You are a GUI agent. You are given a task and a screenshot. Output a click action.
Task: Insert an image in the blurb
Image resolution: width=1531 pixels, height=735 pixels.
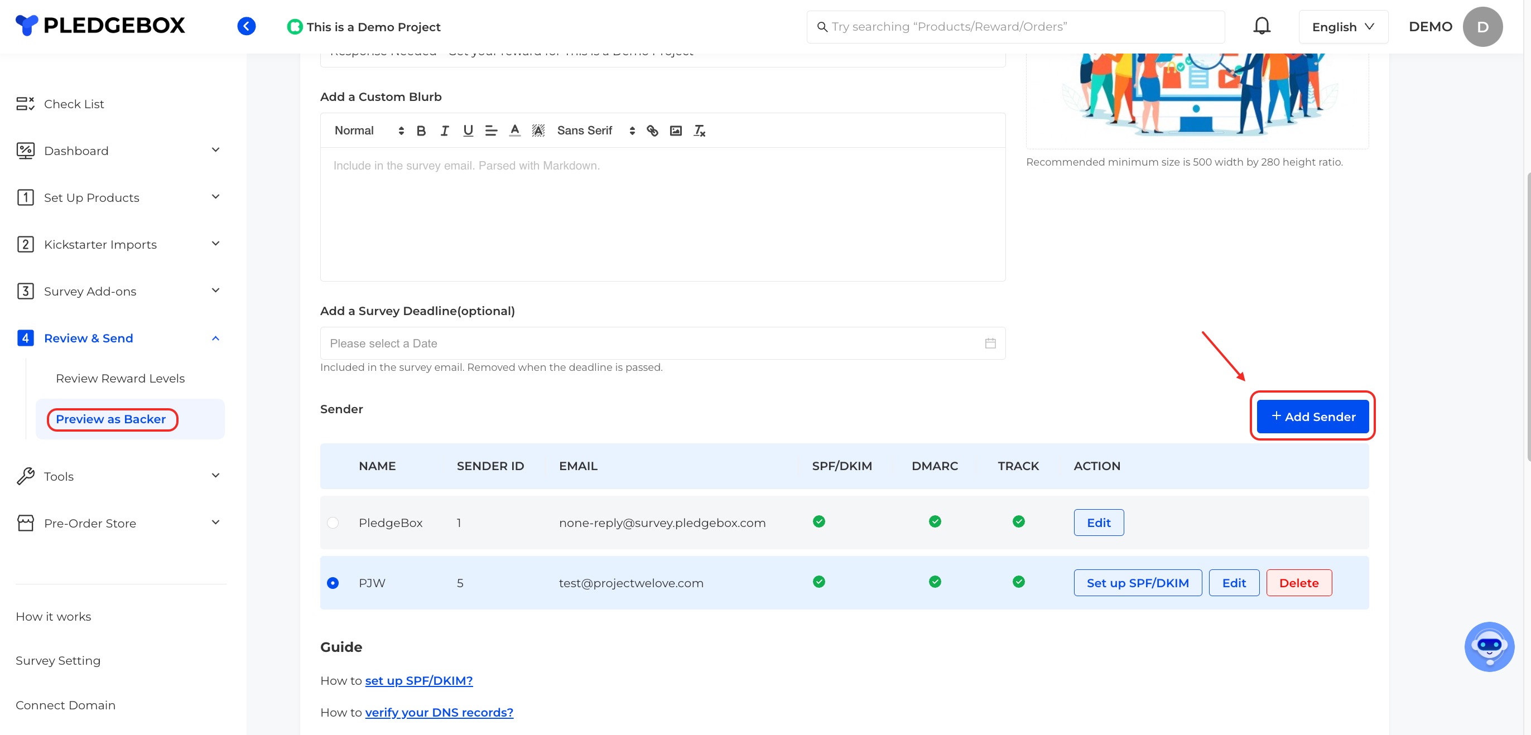676,130
